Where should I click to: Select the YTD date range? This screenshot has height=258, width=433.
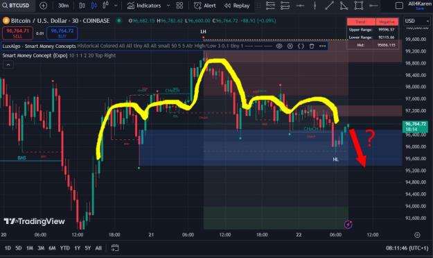[x=64, y=248]
